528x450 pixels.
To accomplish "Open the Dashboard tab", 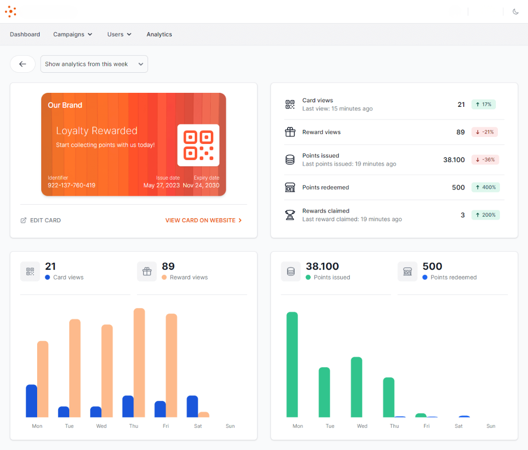I will 25,35.
